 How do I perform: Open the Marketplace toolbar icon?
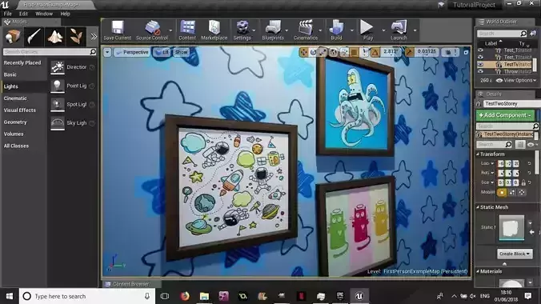(214, 30)
